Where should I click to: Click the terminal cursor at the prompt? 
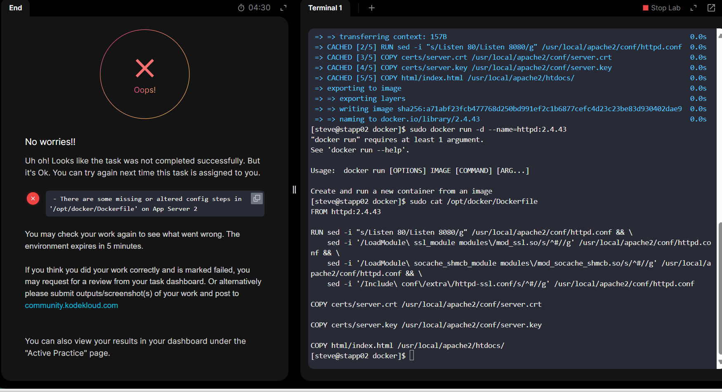412,356
